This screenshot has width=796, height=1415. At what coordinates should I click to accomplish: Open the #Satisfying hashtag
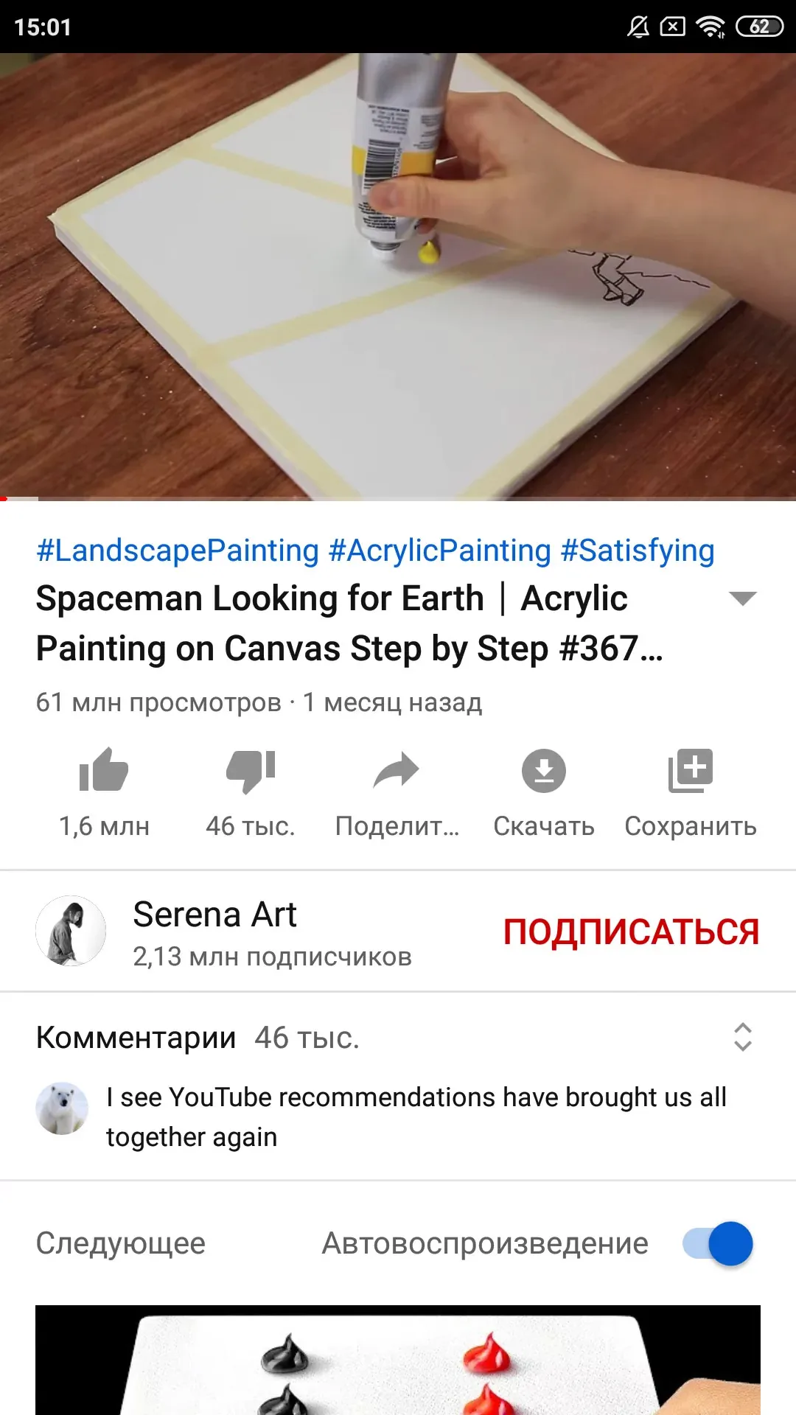[x=638, y=551]
